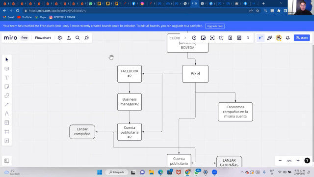Screen dimensions: 314x177
Task: Toggle collaborators' cursors visibility icon
Action: point(261,38)
